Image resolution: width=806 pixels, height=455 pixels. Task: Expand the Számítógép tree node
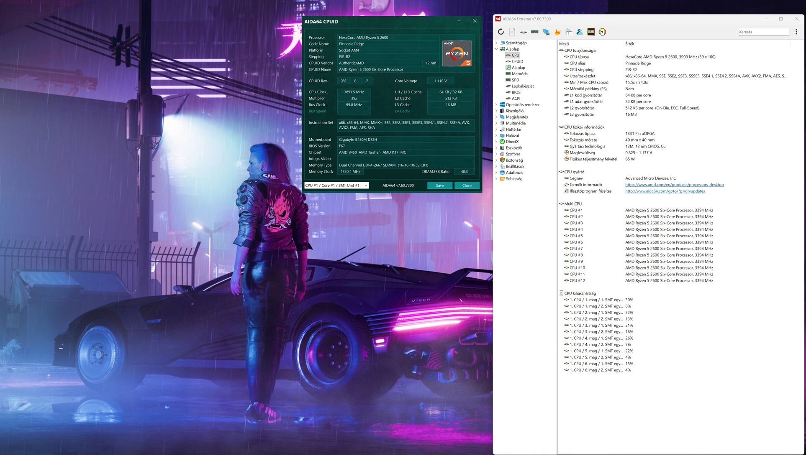(x=496, y=43)
